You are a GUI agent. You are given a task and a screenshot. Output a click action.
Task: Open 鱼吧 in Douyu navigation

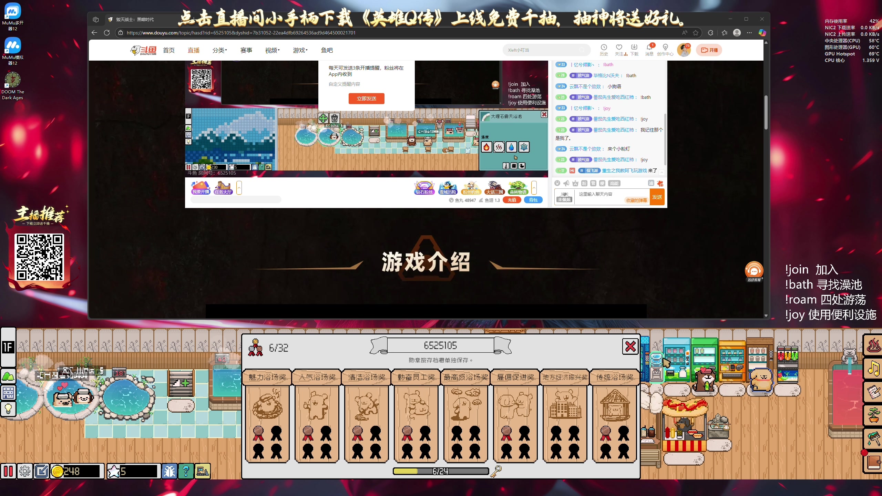click(x=327, y=50)
